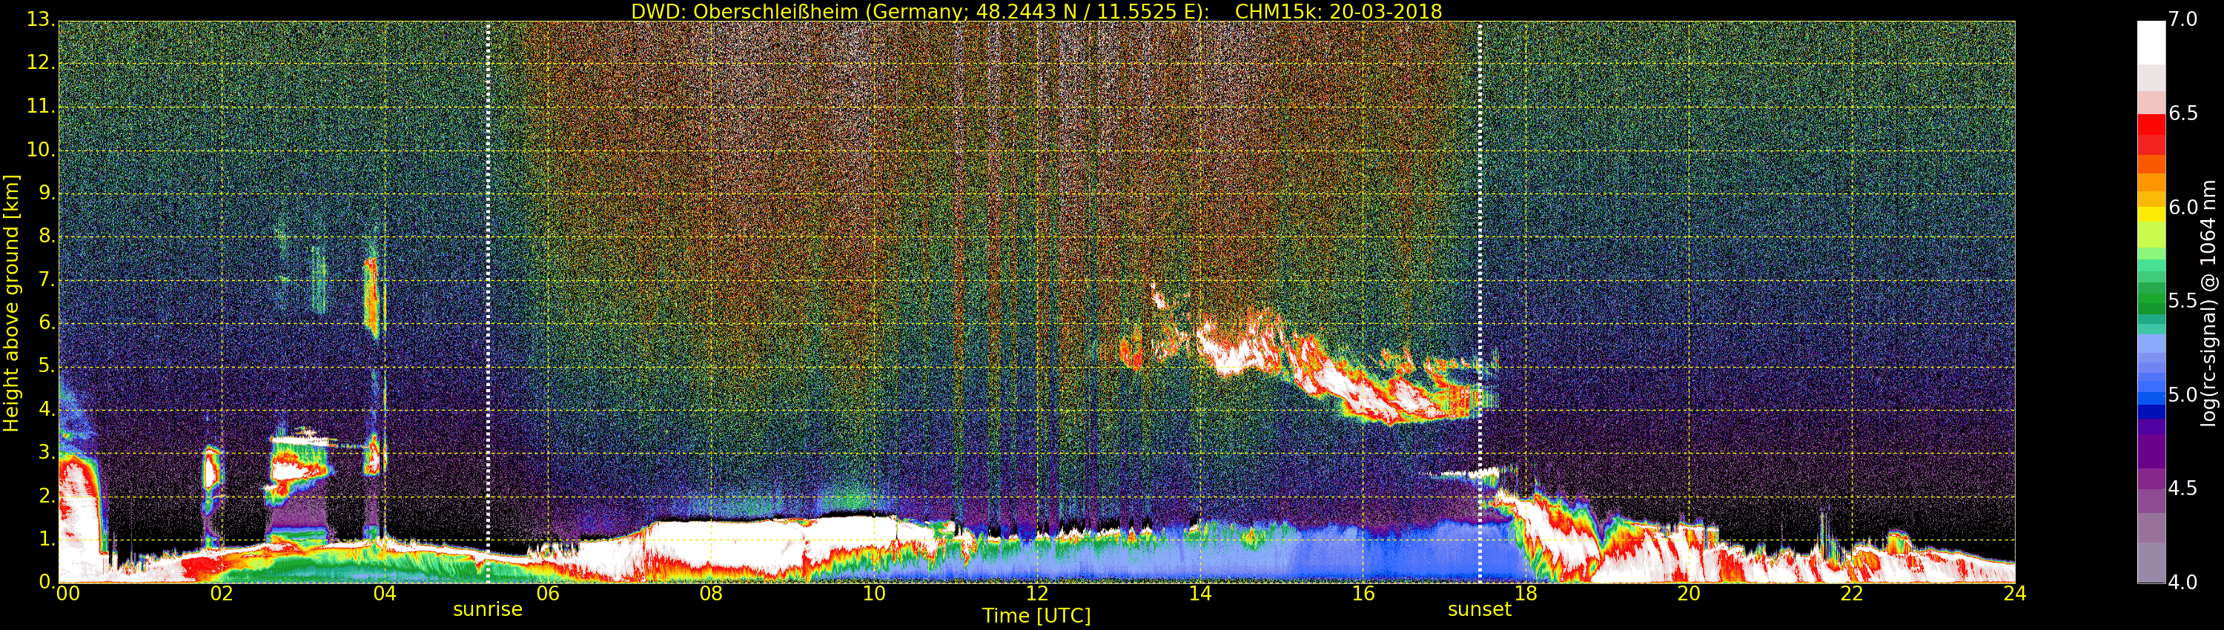This screenshot has width=2224, height=630.
Task: Click the 06 tick label on time axis
Action: (x=547, y=593)
